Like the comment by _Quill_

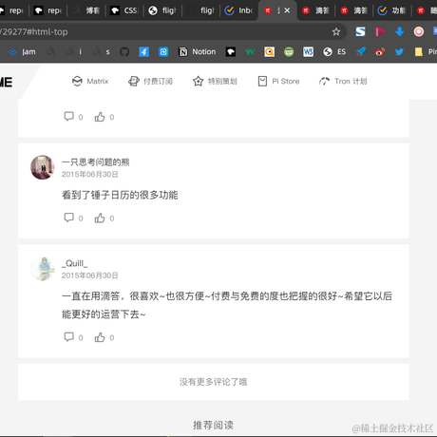[x=100, y=337]
